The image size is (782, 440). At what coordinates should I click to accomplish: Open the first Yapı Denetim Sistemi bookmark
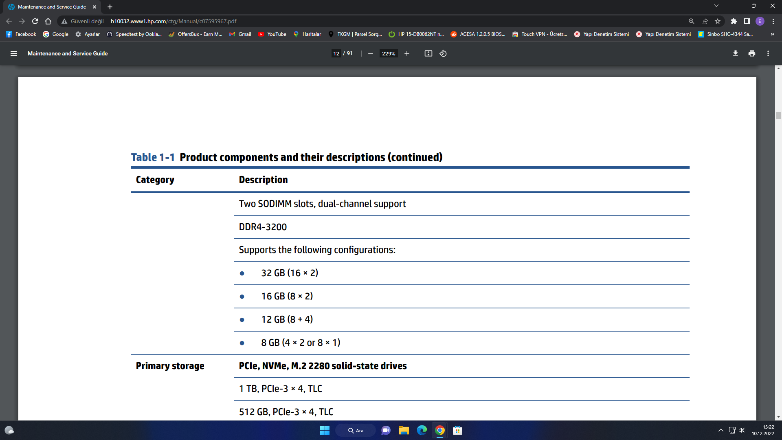[602, 34]
